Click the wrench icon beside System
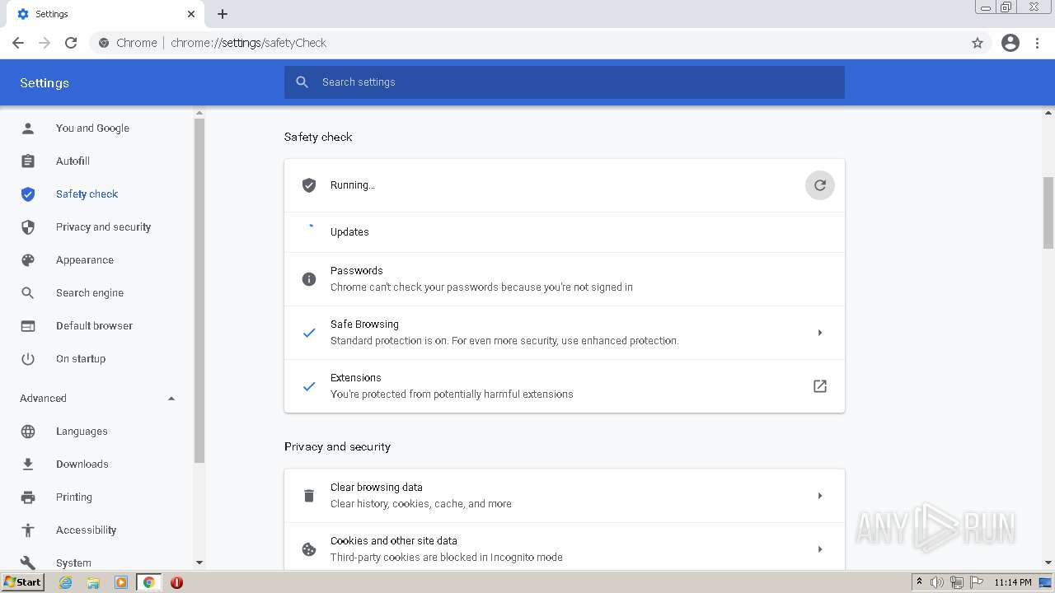1055x593 pixels. click(x=28, y=563)
